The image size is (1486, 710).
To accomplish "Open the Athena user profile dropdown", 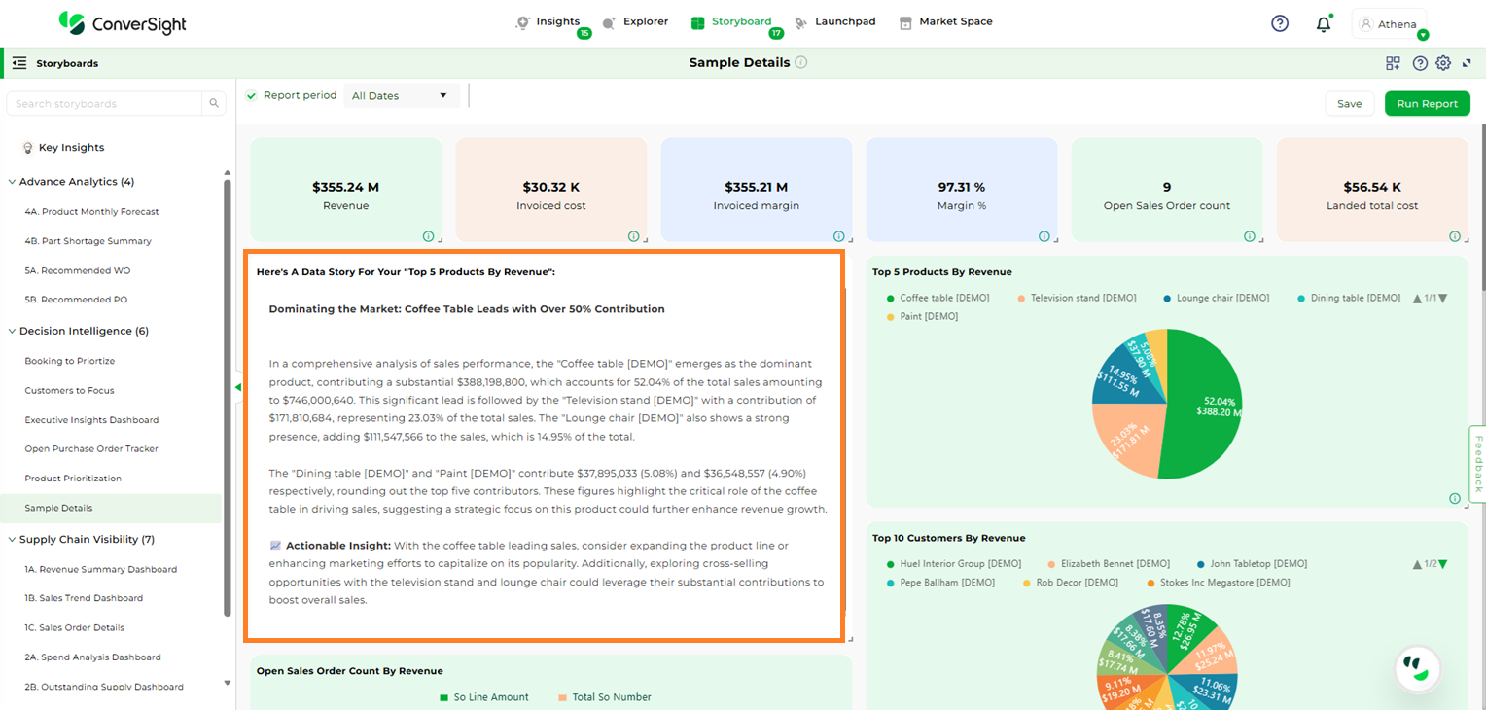I will coord(1389,24).
